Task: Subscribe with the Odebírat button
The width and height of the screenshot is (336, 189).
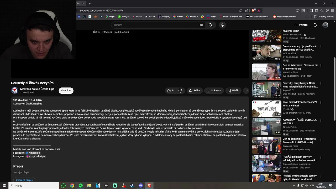Action: coord(66,91)
